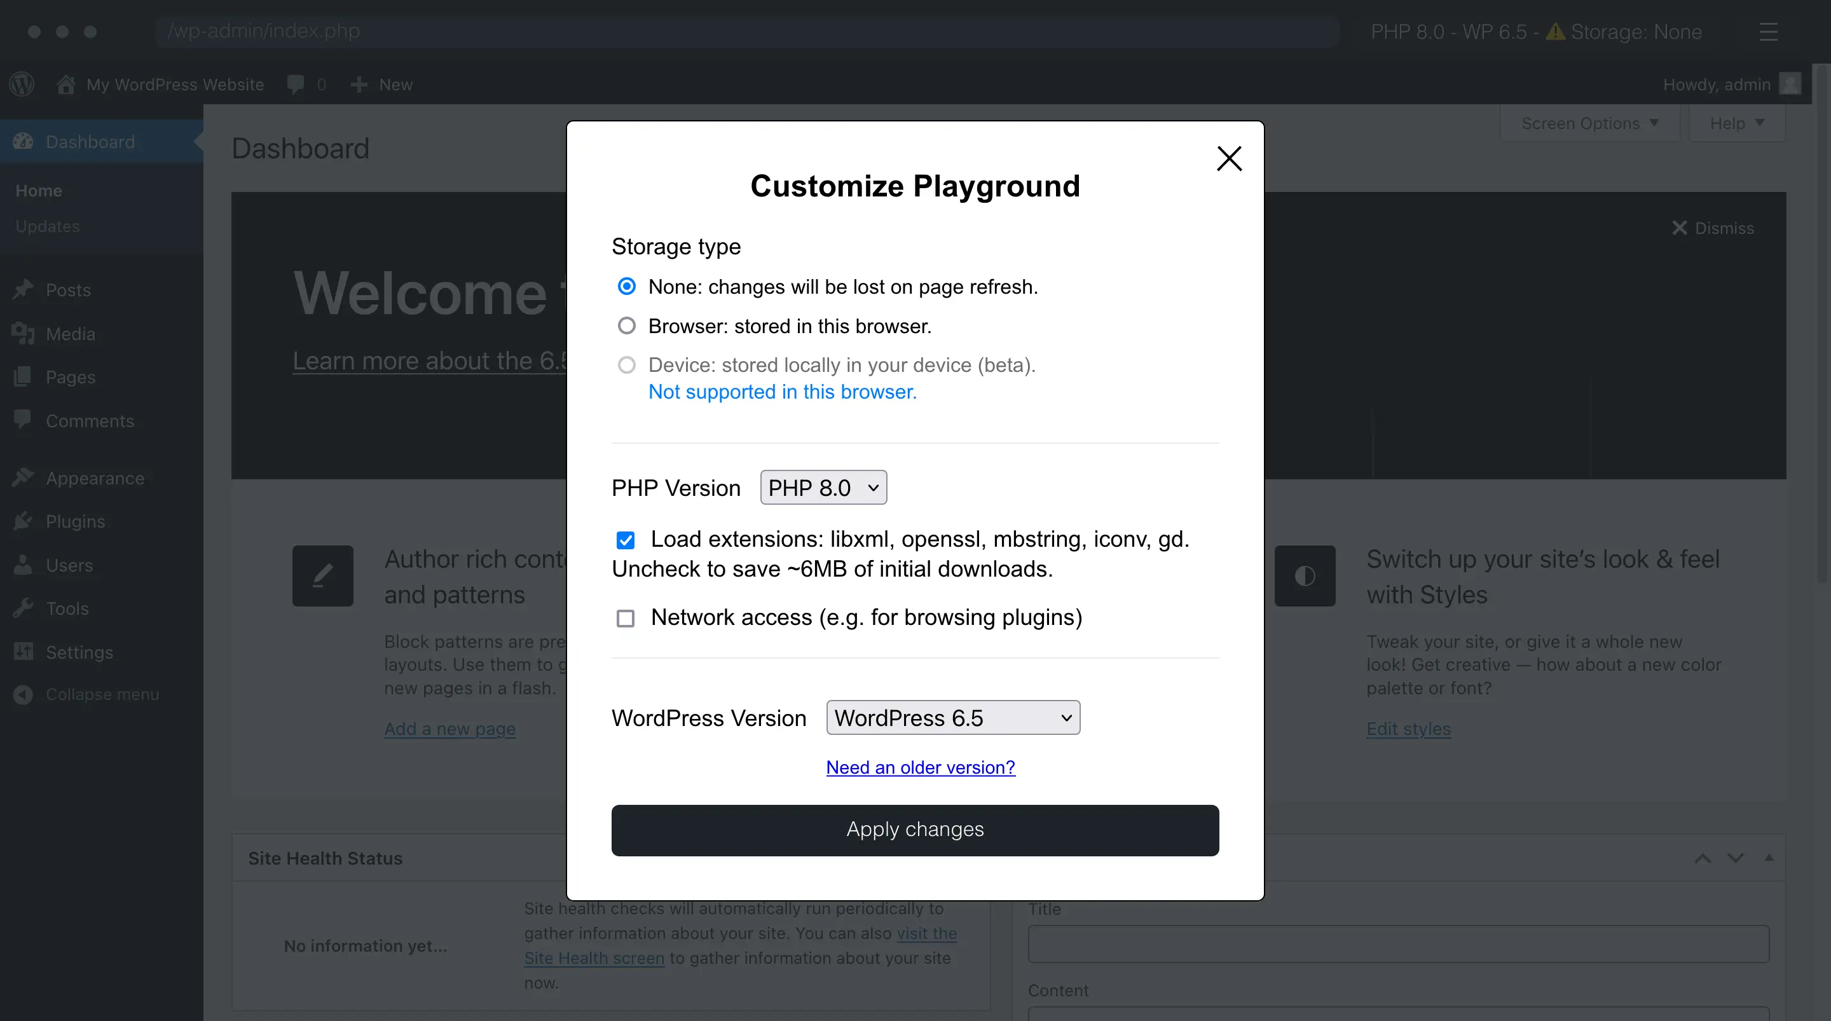Viewport: 1831px width, 1021px height.
Task: Select None storage type radio button
Action: pyautogui.click(x=626, y=287)
